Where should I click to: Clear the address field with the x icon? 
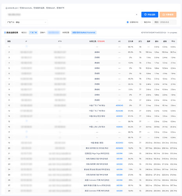(137, 15)
